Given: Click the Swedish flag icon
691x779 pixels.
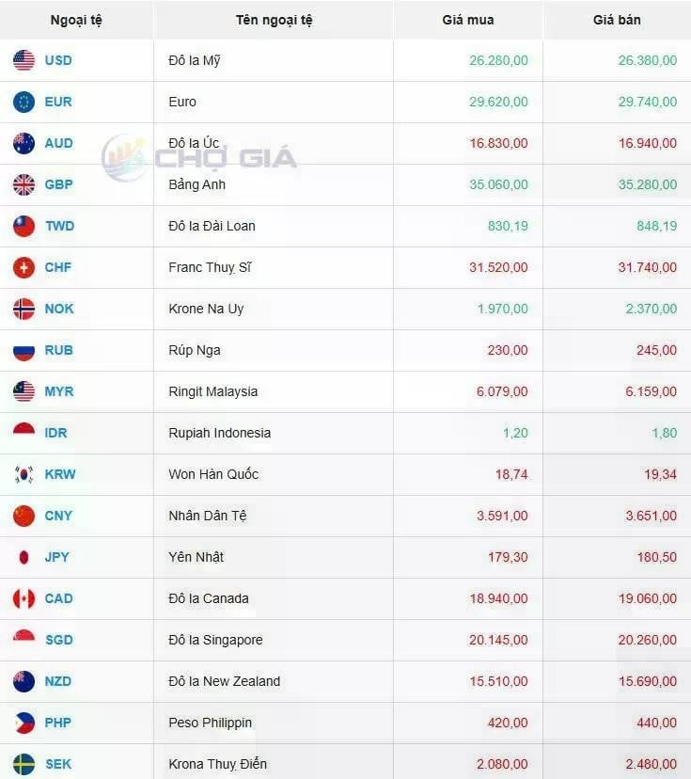Looking at the screenshot, I should pos(24,764).
